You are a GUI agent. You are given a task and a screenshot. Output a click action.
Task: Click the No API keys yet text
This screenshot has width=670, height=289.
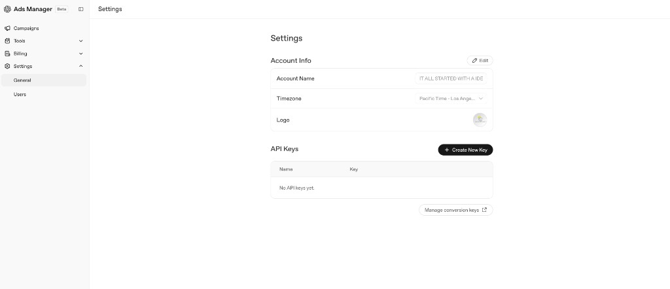(296, 188)
